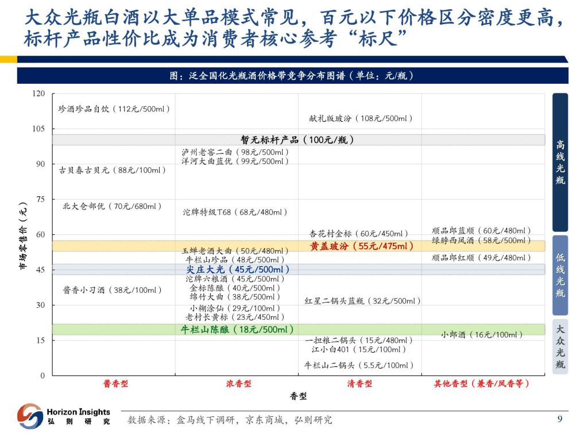Select the 浓香型 x-axis category

[x=238, y=384]
